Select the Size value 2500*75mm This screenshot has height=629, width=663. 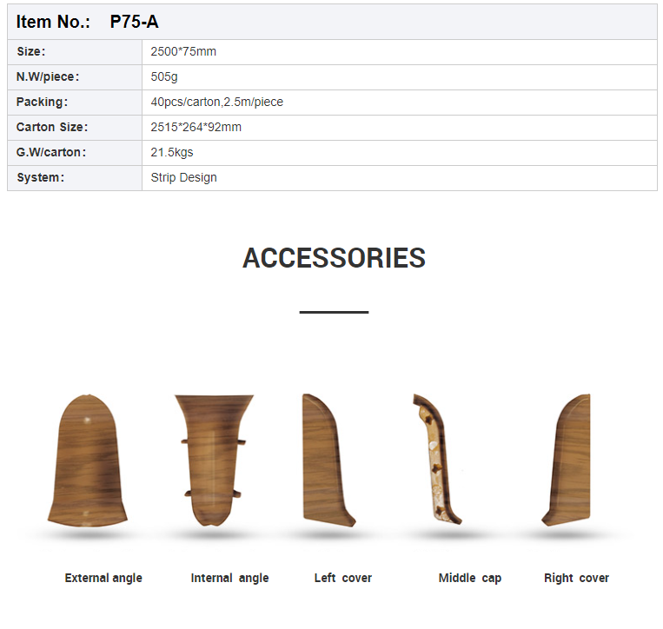tap(183, 52)
